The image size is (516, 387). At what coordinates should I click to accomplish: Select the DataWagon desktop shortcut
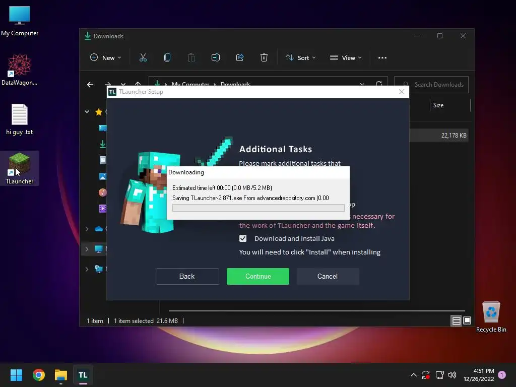[x=20, y=70]
